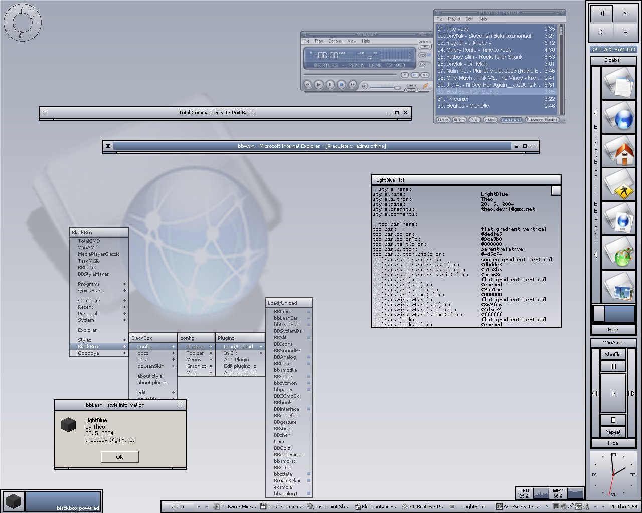This screenshot has height=513, width=642.
Task: Click the previous-track arrow in the WinAmp sidebar panel
Action: point(596,393)
